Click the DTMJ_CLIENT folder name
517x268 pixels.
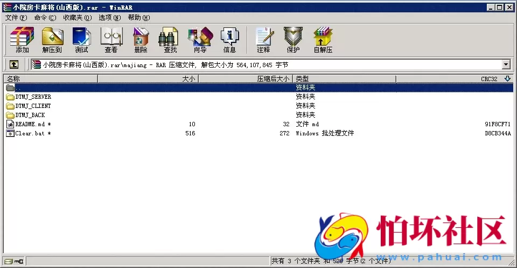pos(33,106)
